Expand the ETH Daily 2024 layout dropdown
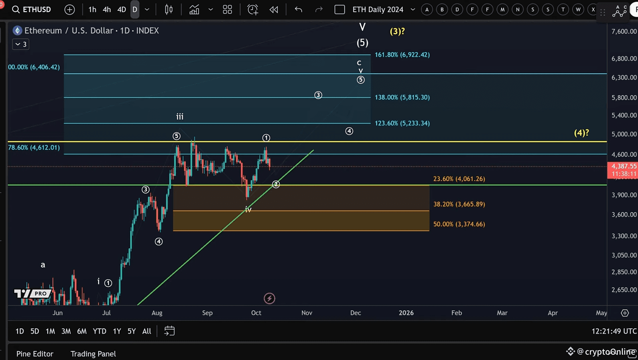638x360 pixels. point(413,9)
